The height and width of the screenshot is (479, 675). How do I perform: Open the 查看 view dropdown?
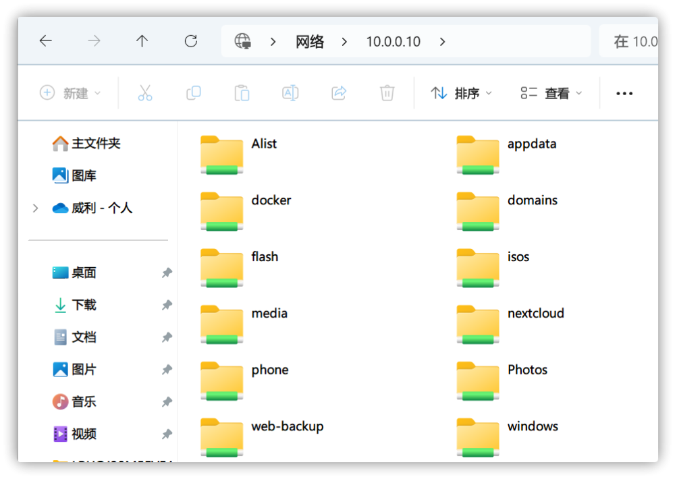click(x=551, y=93)
